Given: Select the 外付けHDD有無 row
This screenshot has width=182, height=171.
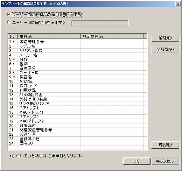Looking at the screenshot, I should tap(76, 99).
